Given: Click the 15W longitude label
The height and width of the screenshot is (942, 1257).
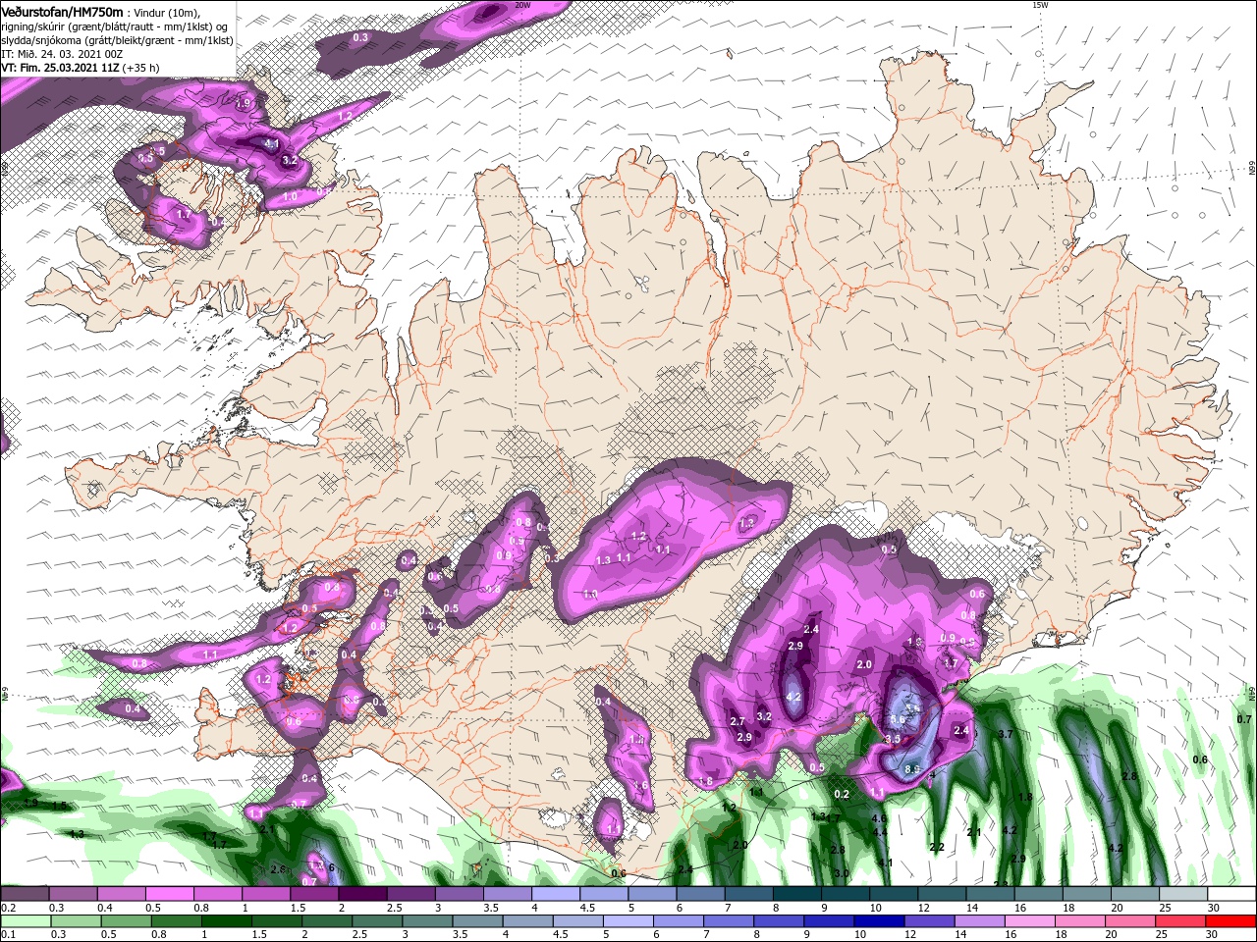Looking at the screenshot, I should [1041, 5].
